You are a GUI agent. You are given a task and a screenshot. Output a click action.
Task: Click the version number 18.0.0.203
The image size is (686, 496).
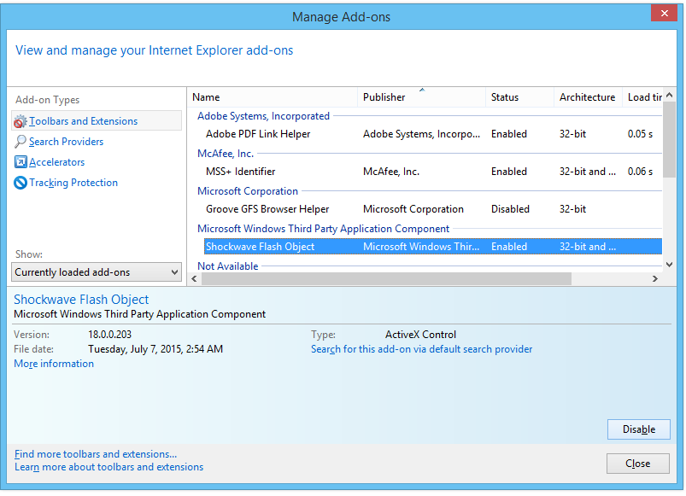pyautogui.click(x=110, y=335)
